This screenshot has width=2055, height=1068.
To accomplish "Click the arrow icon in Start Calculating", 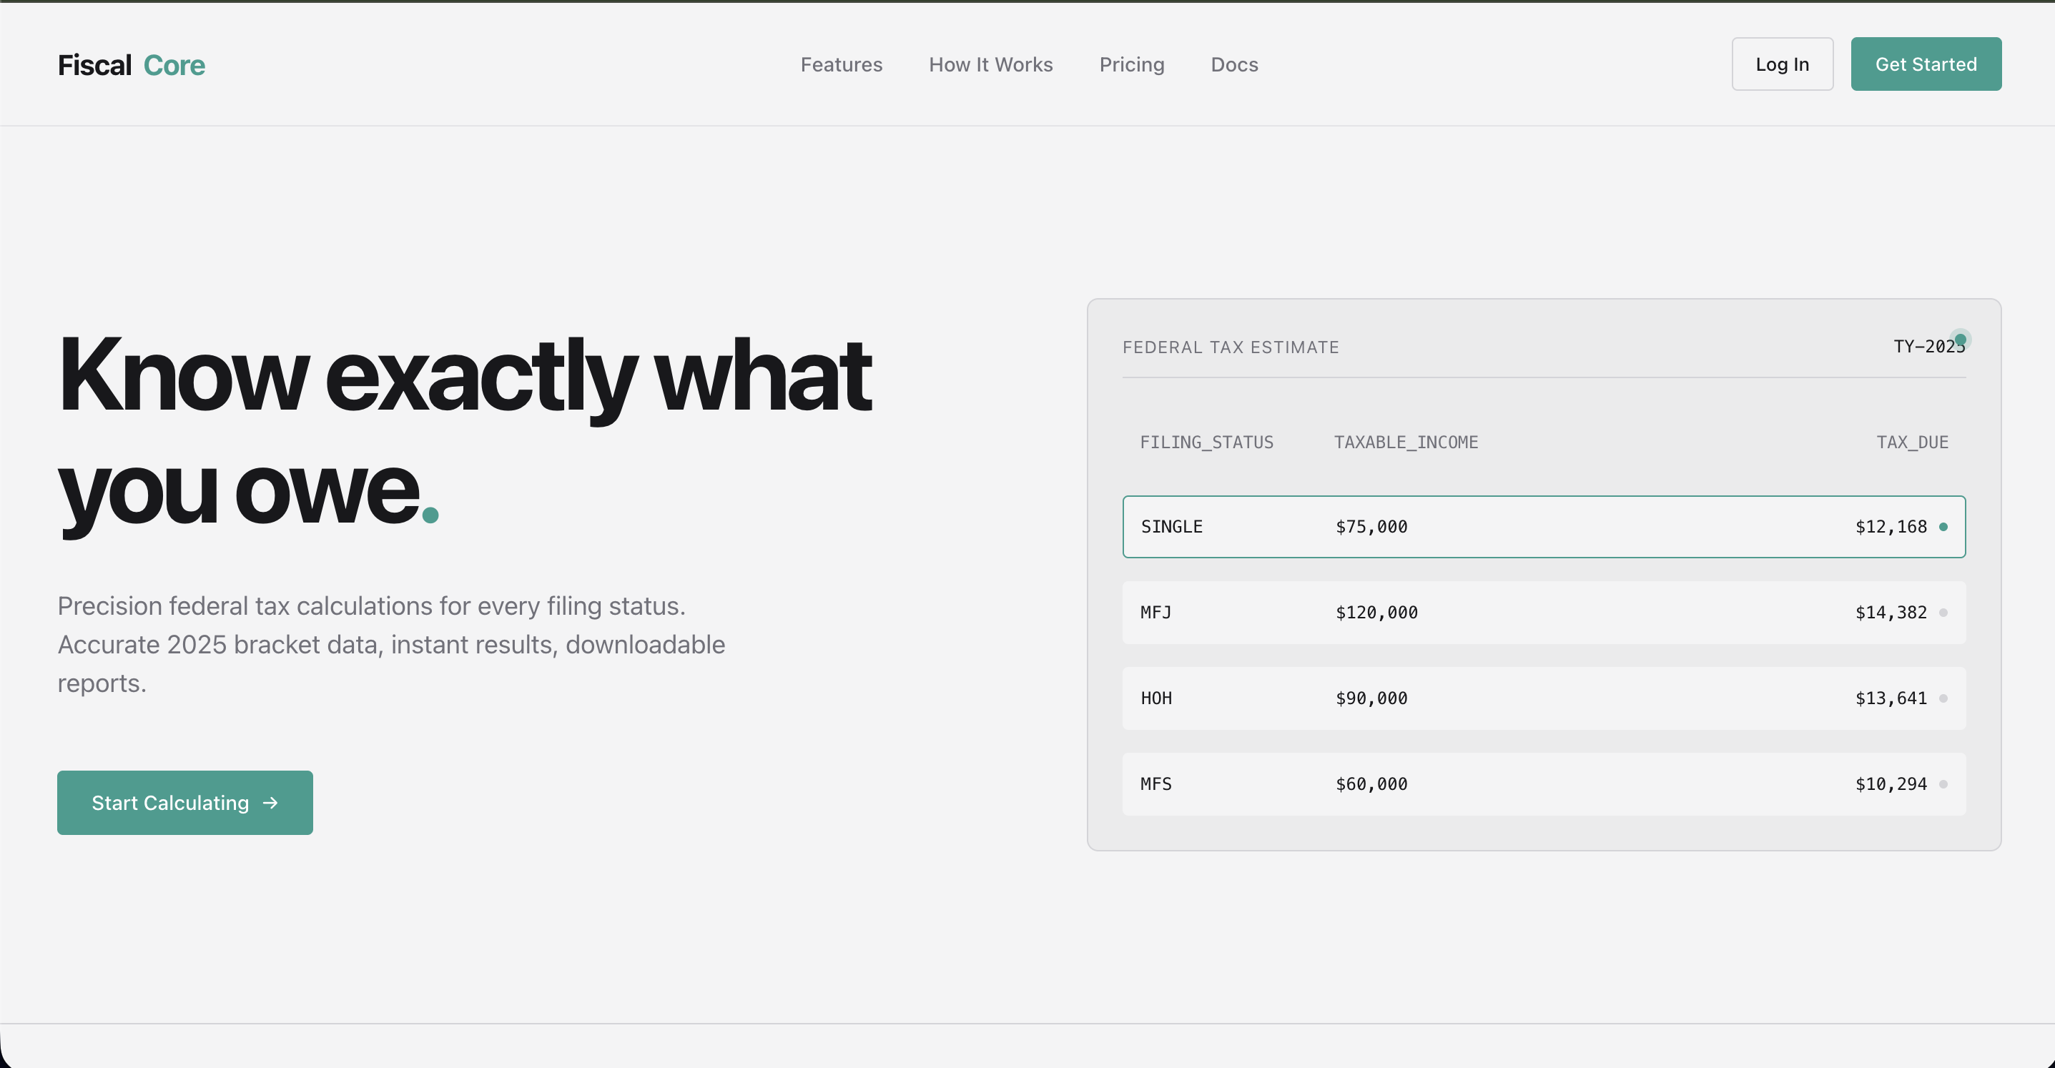I will [270, 802].
